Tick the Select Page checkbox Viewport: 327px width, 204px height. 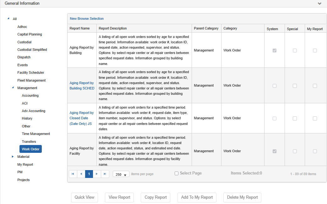[x=177, y=173]
